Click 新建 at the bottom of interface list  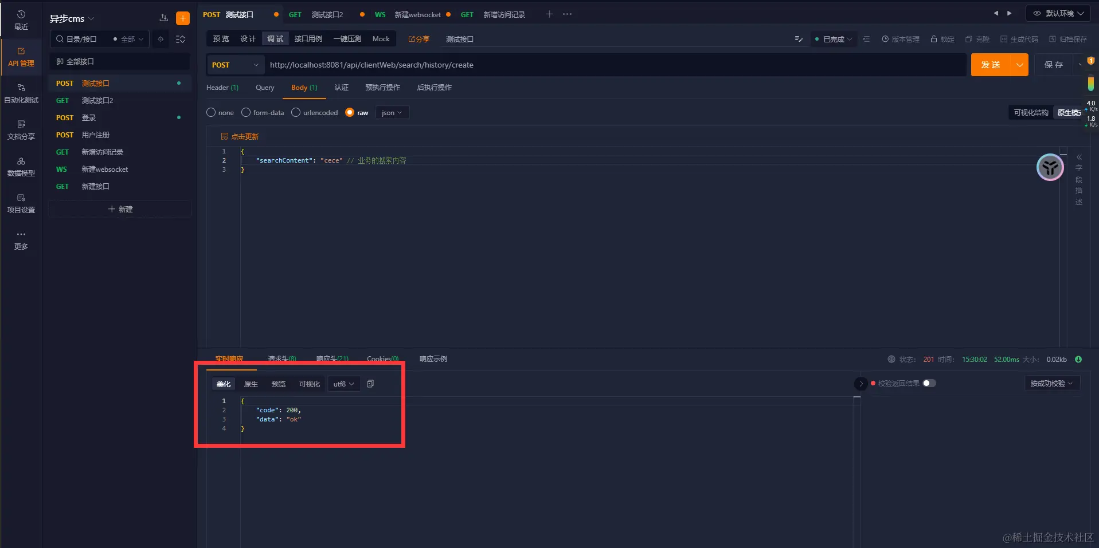pos(120,209)
